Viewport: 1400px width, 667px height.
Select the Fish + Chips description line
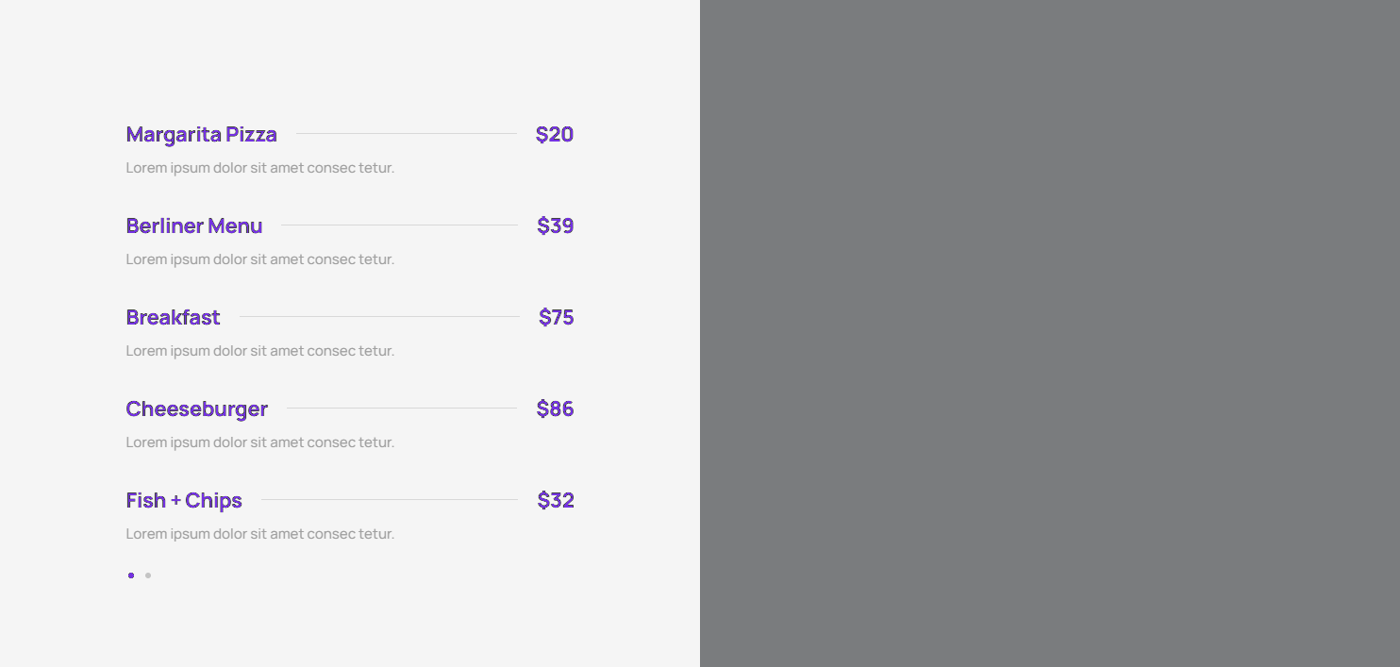(x=260, y=534)
